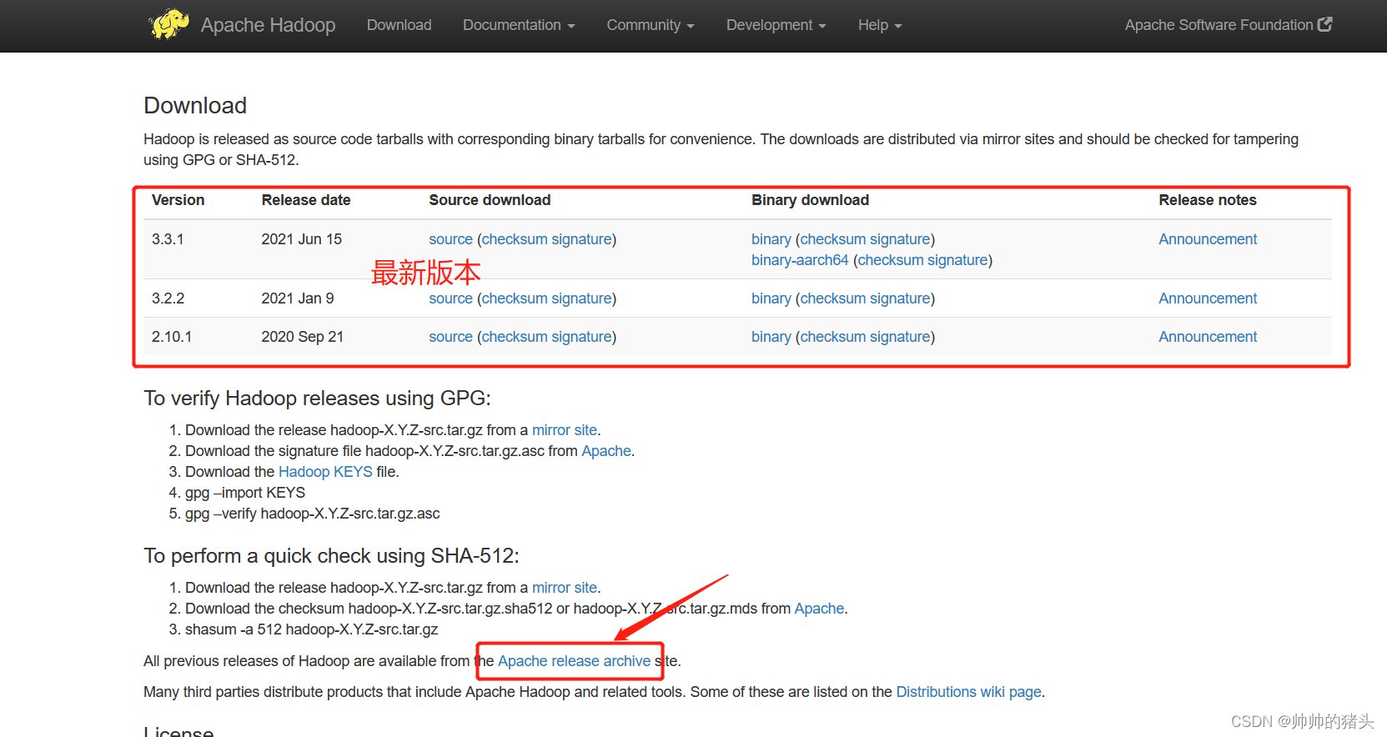Expand the Development dropdown menu
This screenshot has width=1387, height=737.
click(x=776, y=25)
